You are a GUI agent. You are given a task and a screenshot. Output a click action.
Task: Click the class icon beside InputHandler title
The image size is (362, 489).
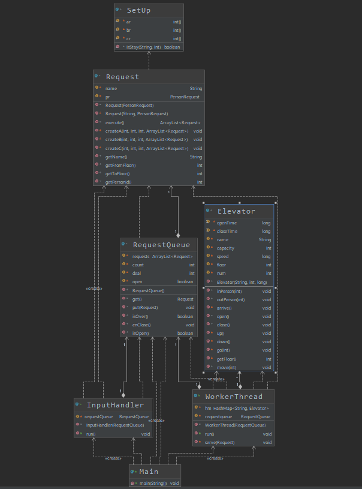click(x=77, y=404)
